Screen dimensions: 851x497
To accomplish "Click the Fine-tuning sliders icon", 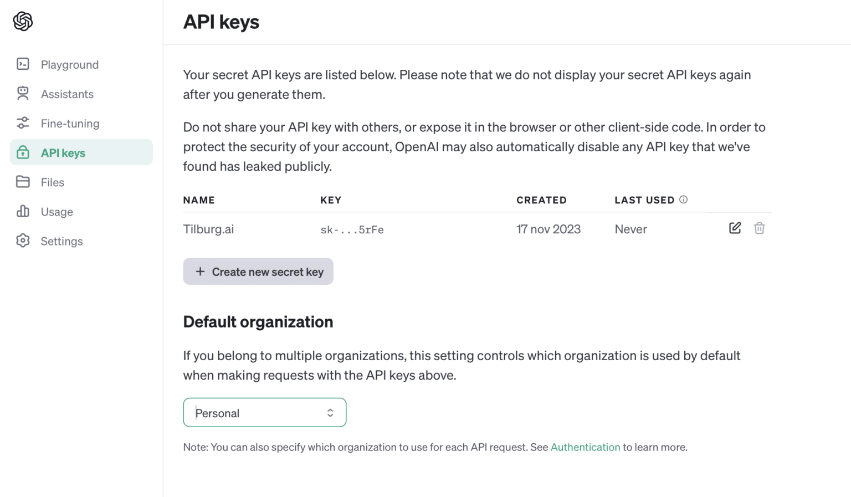I will point(23,123).
